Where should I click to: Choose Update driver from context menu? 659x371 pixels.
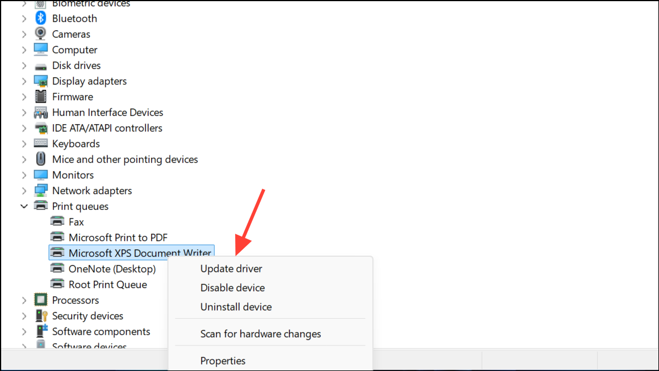tap(231, 268)
